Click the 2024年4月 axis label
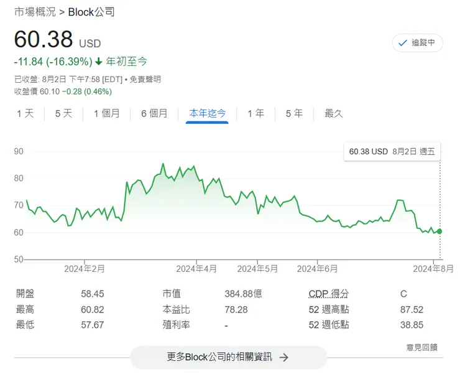 (196, 269)
